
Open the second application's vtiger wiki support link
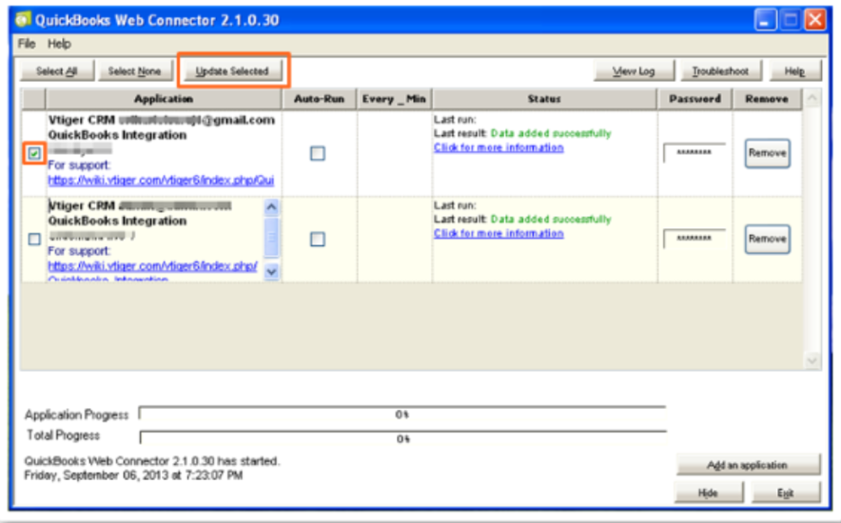point(153,266)
